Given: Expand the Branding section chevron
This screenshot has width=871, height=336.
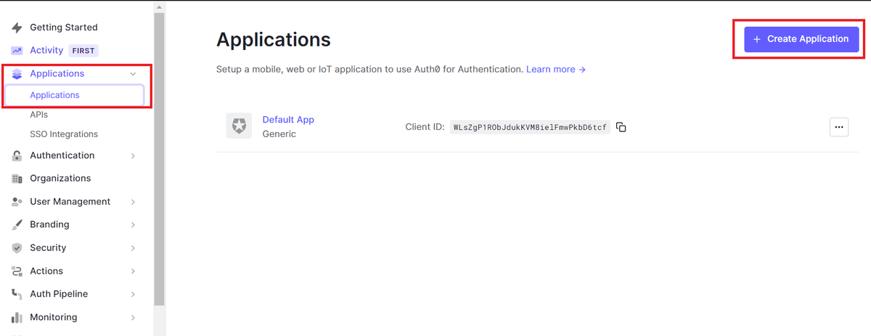Looking at the screenshot, I should [133, 225].
